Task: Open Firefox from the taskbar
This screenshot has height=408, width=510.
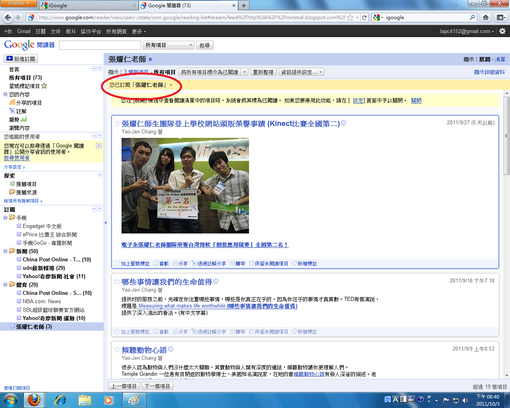Action: pyautogui.click(x=34, y=400)
